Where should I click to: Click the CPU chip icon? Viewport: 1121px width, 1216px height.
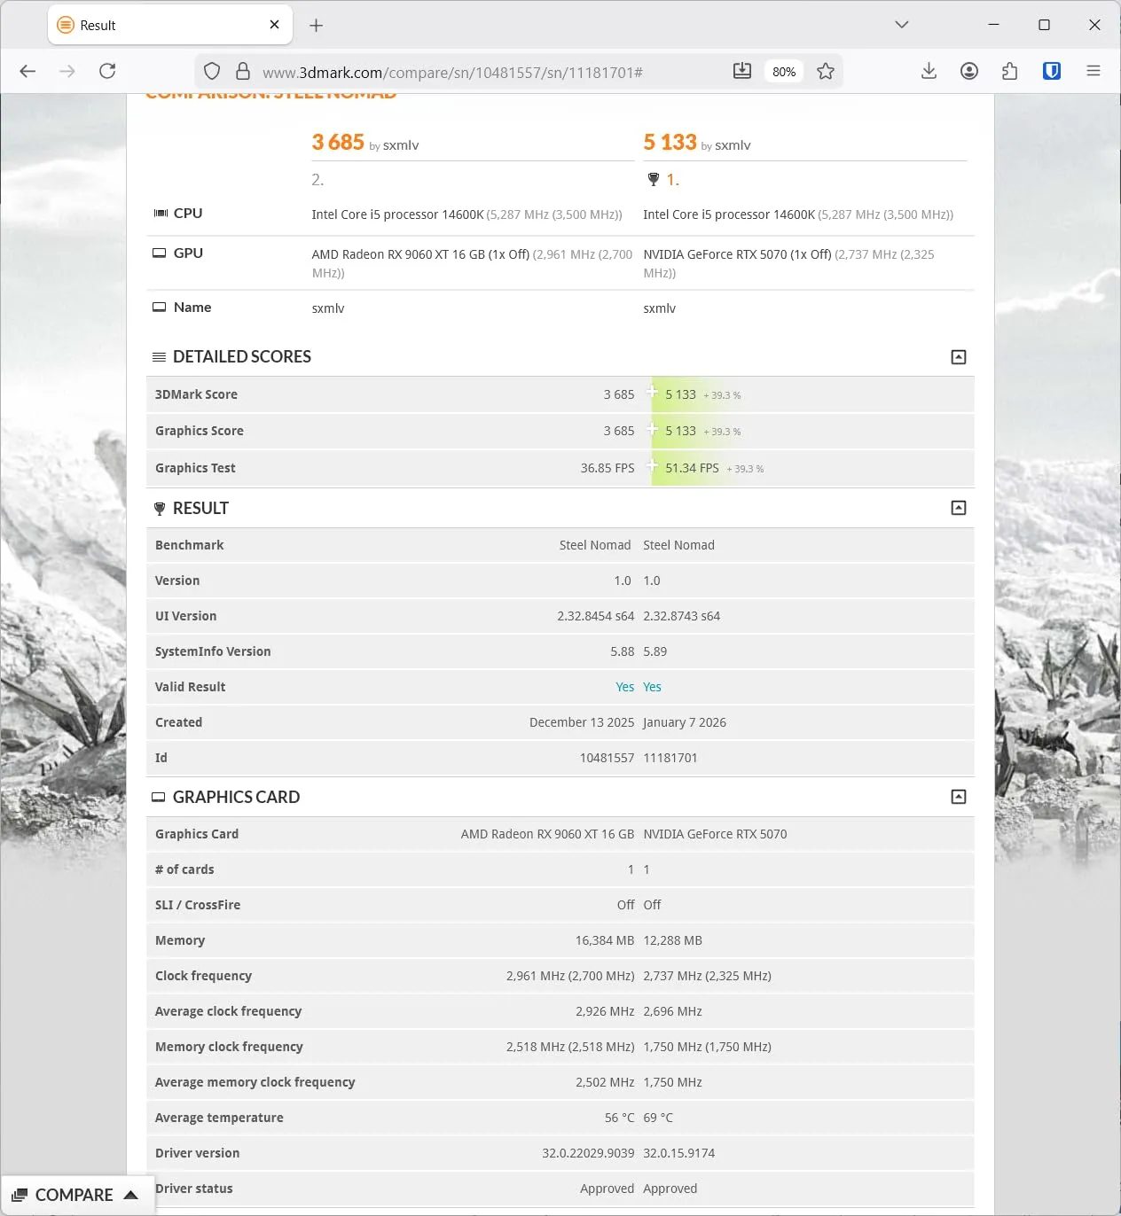(x=161, y=214)
